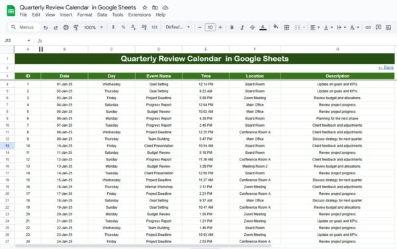Decrease decimal places
The width and height of the screenshot is (397, 249).
click(134, 27)
